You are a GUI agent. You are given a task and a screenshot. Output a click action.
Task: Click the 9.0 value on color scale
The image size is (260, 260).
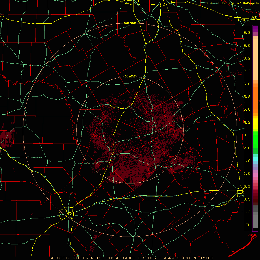point(247,45)
